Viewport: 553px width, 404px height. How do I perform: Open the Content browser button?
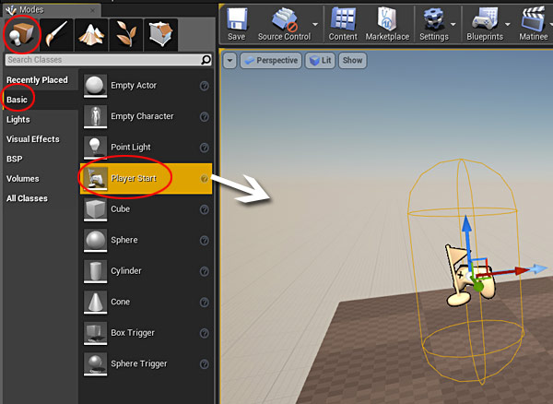343,23
